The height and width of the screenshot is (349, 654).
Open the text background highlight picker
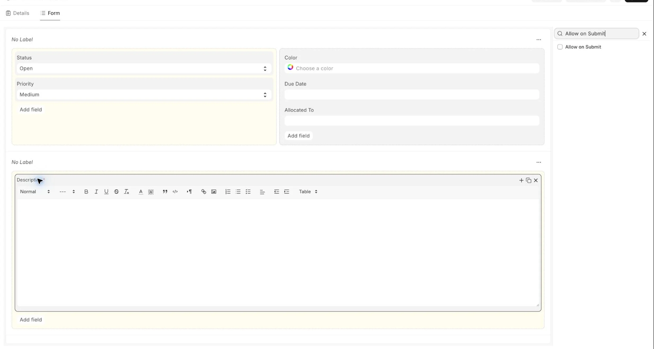coord(151,191)
